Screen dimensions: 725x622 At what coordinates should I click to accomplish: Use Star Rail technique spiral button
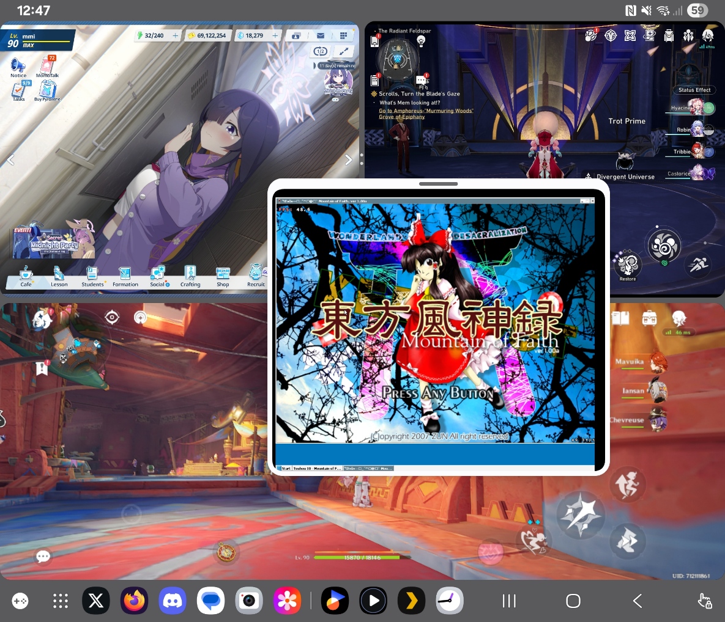(x=664, y=246)
